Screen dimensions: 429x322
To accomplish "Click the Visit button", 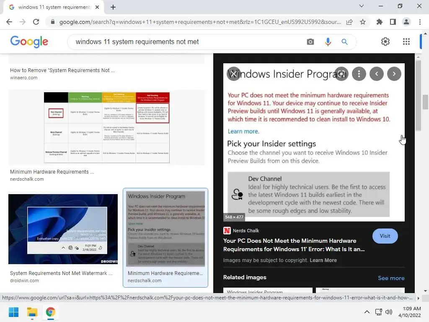I will 385,236.
